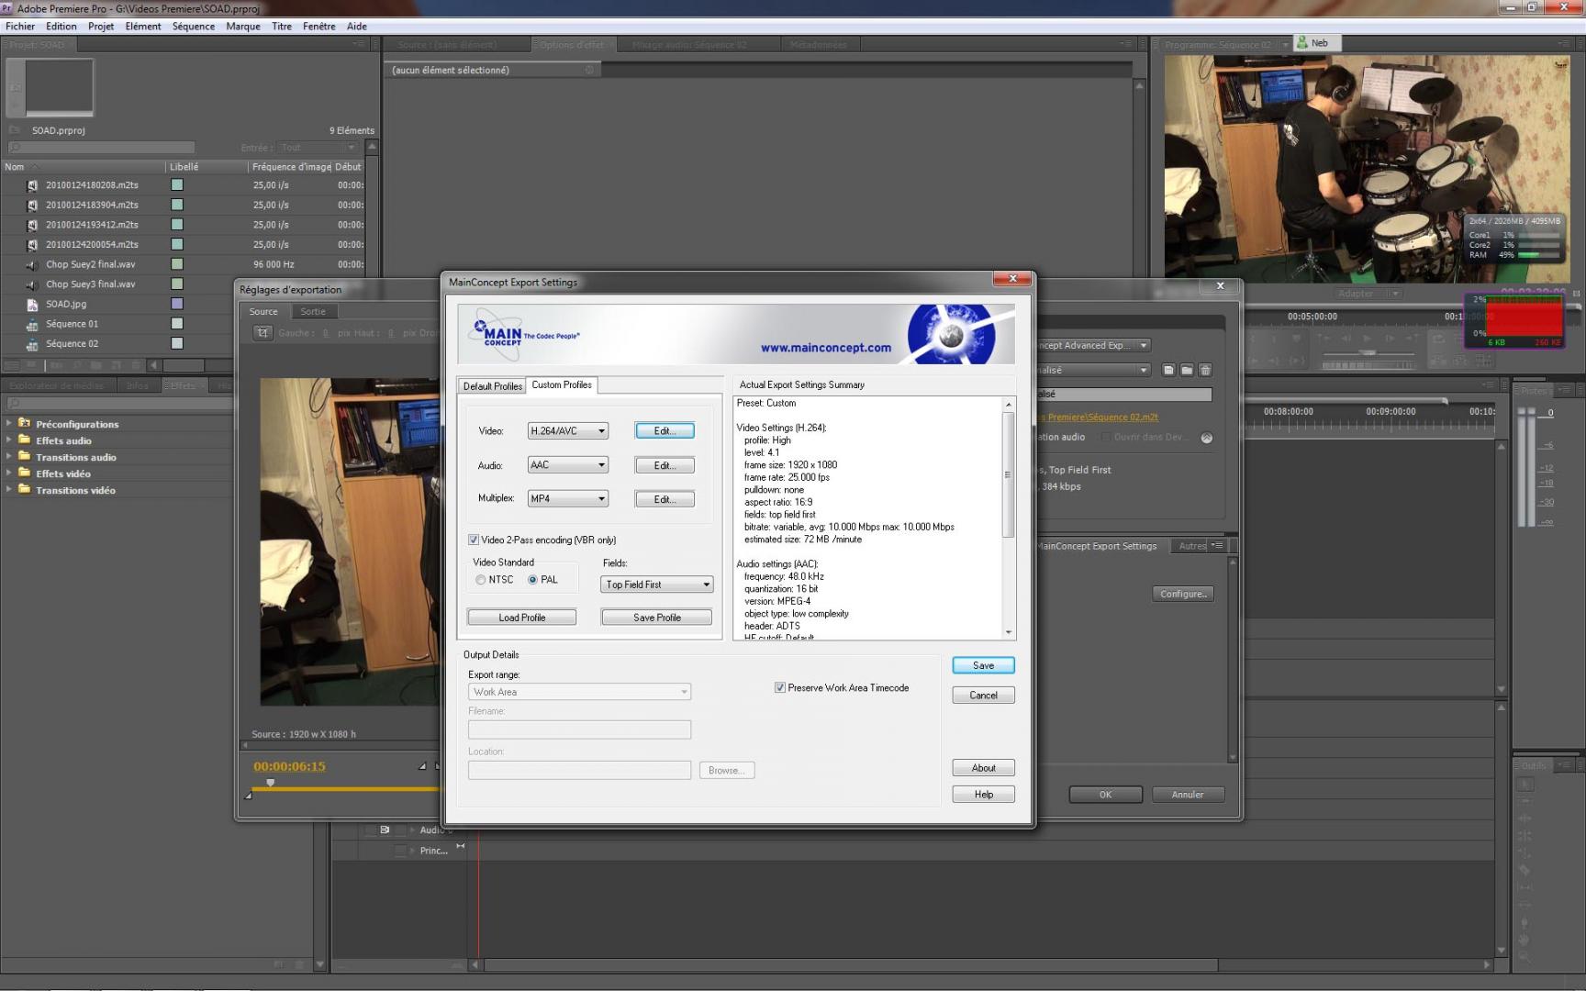
Task: Click scrollbar down arrow in export summary
Action: [1009, 632]
